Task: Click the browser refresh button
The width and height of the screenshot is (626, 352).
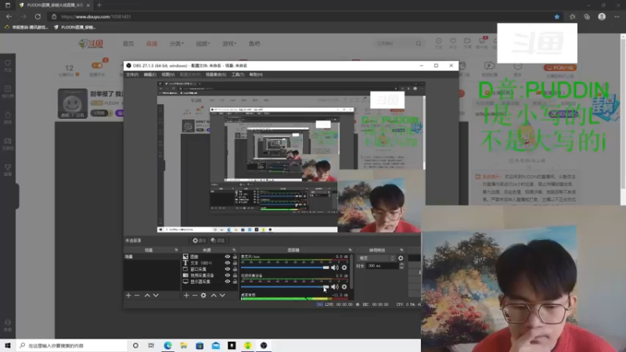Action: click(x=38, y=16)
